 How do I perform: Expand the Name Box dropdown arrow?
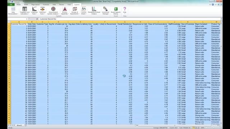click(x=27, y=19)
